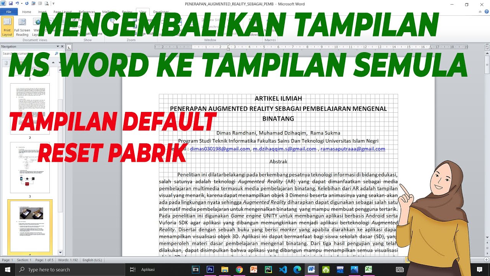Launch Photoshop from the taskbar
The width and height of the screenshot is (490, 276).
(210, 269)
